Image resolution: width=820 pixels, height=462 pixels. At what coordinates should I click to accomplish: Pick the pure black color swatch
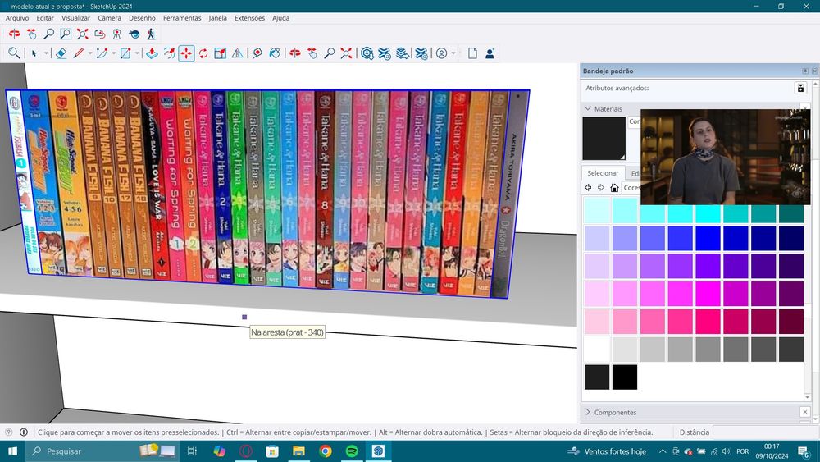pyautogui.click(x=624, y=377)
